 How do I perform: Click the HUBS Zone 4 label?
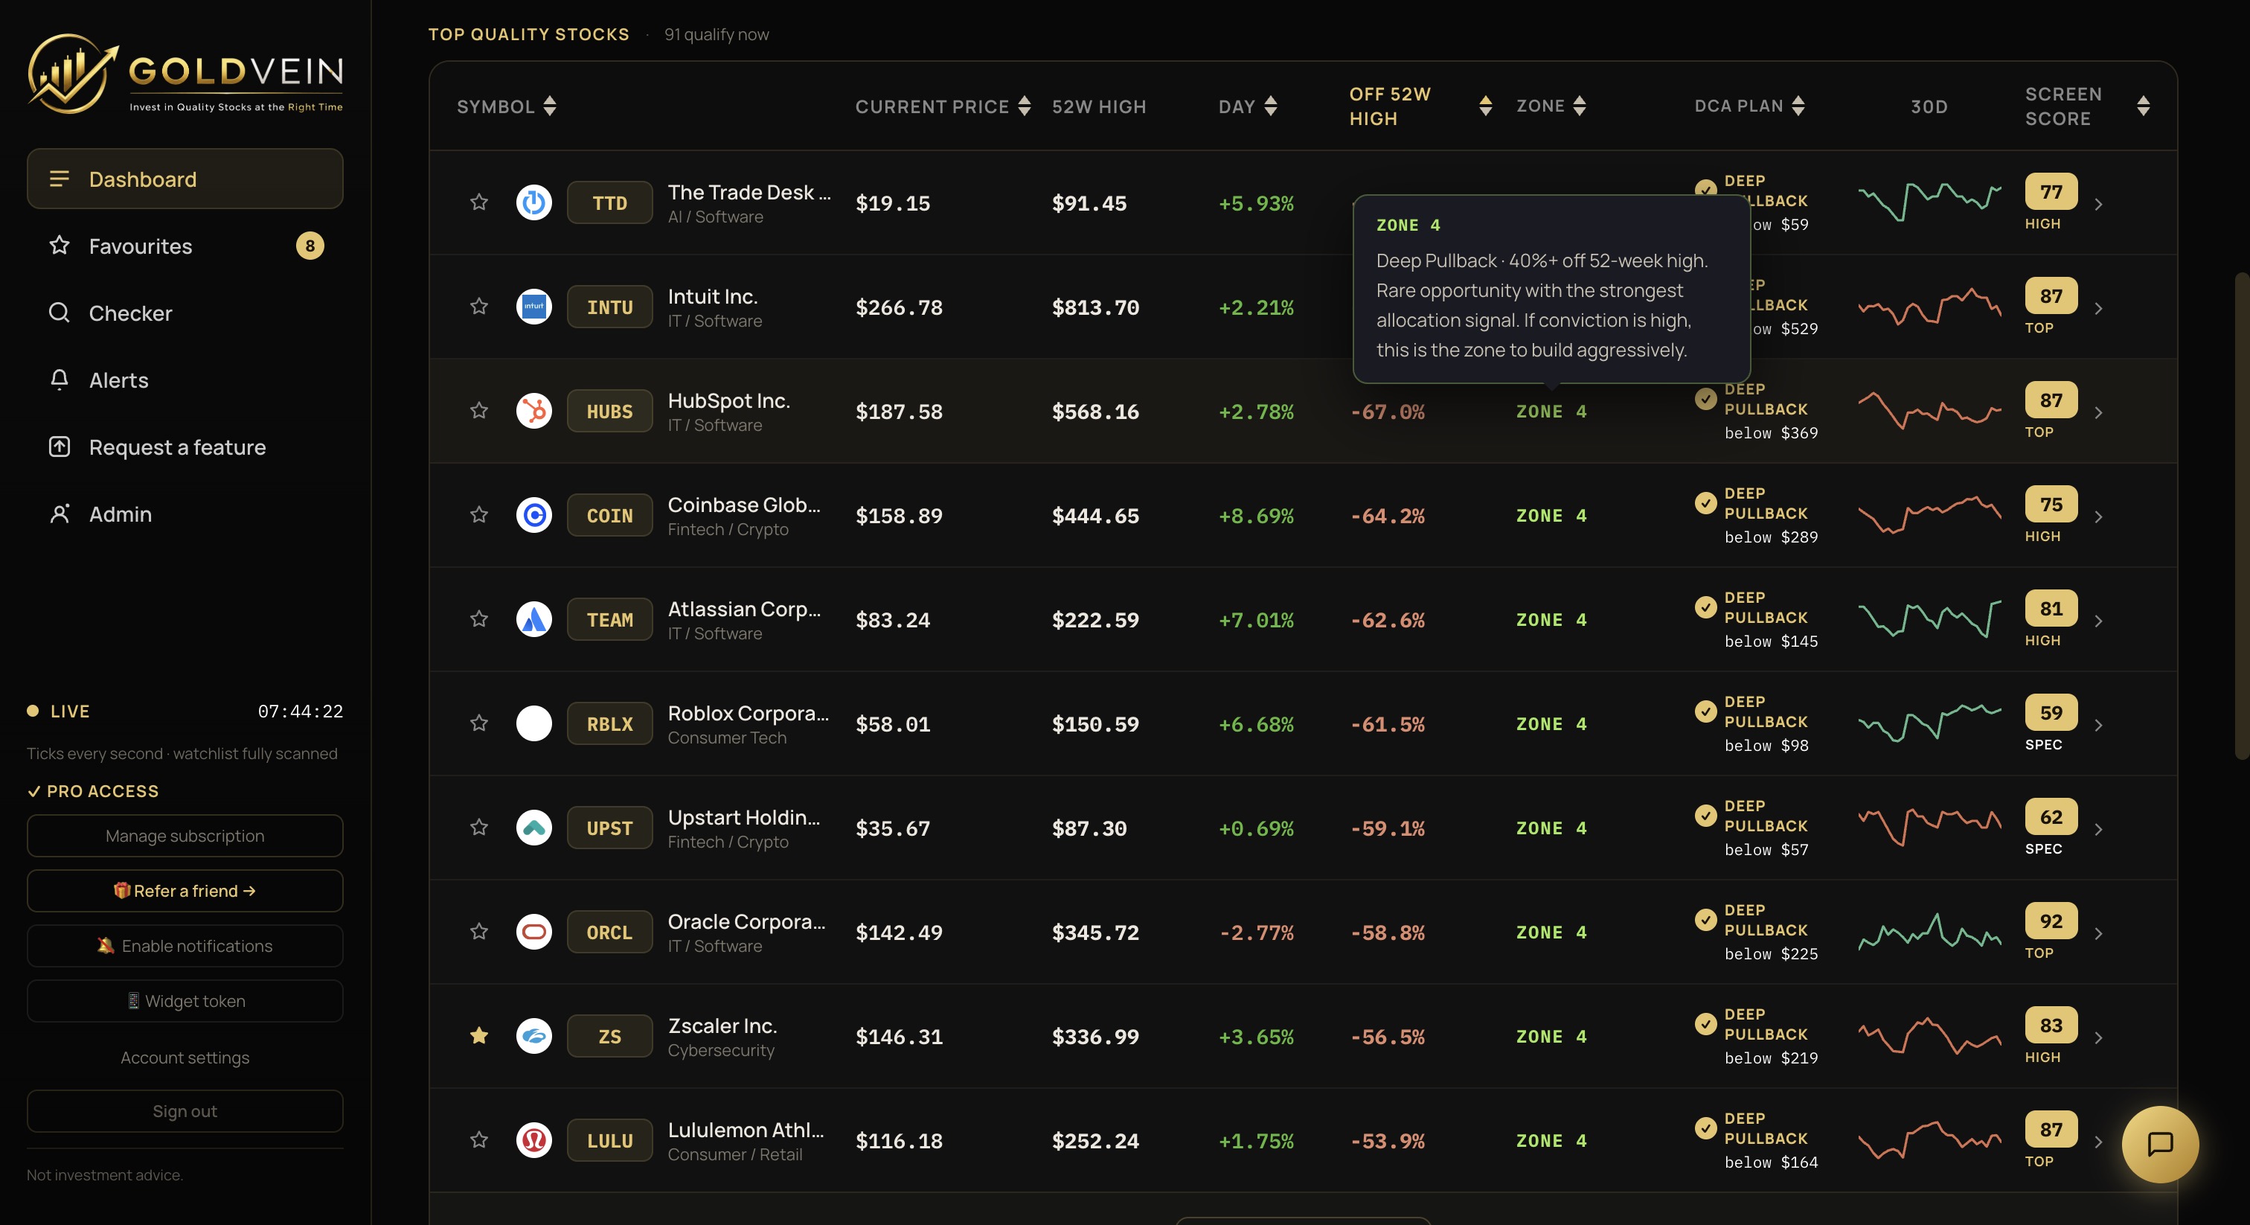(x=1551, y=412)
